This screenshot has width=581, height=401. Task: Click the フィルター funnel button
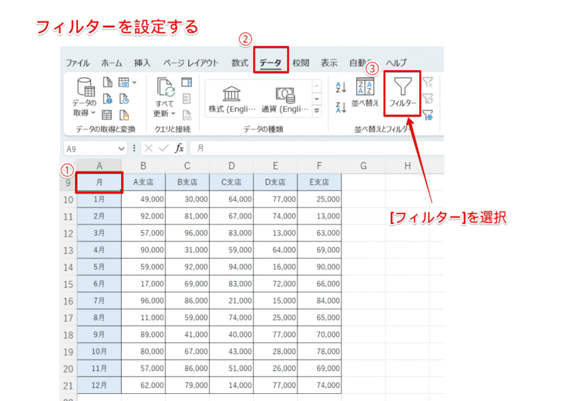[x=402, y=93]
